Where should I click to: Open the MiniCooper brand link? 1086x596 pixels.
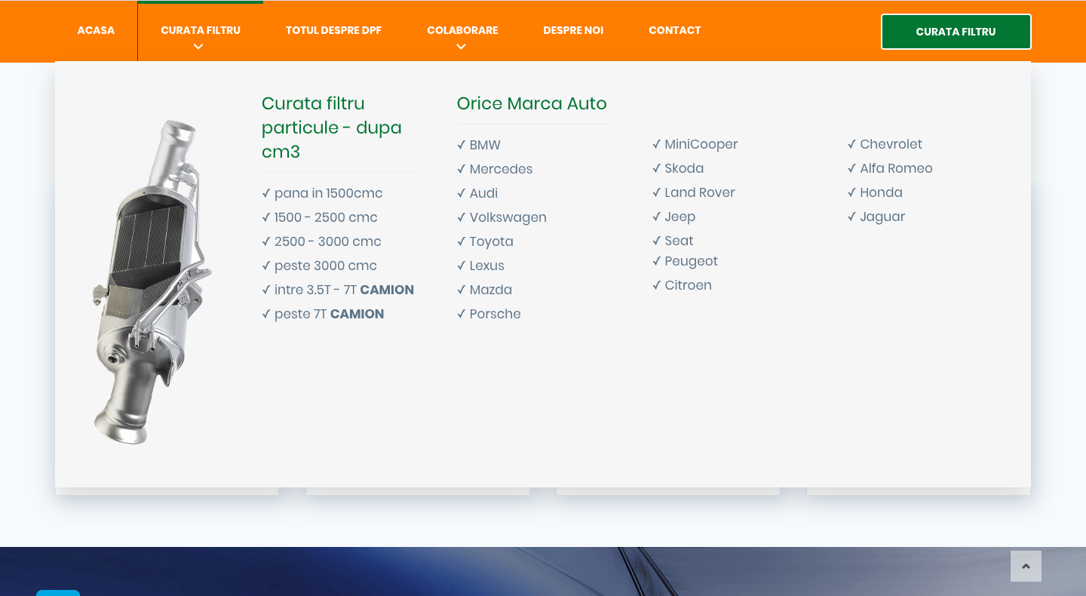(695, 144)
